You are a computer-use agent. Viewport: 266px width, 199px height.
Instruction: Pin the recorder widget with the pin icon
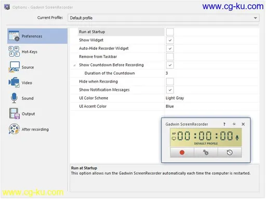point(234,124)
